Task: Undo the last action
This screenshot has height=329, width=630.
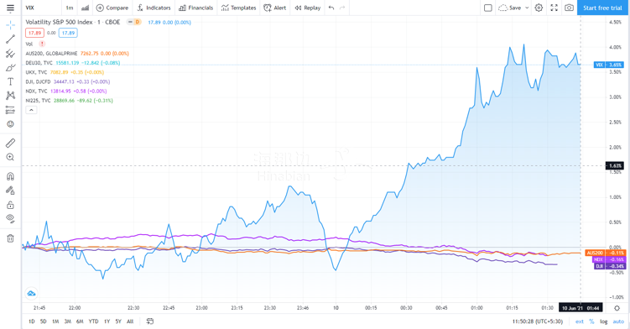Action: tap(331, 8)
